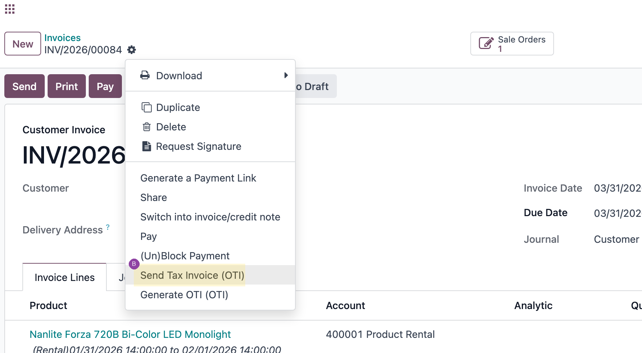Go to Invoices breadcrumb link

coord(62,38)
